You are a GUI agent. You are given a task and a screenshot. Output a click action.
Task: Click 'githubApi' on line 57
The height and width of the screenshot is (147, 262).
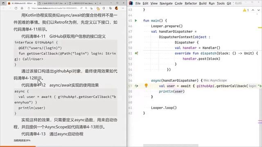pos(206,86)
